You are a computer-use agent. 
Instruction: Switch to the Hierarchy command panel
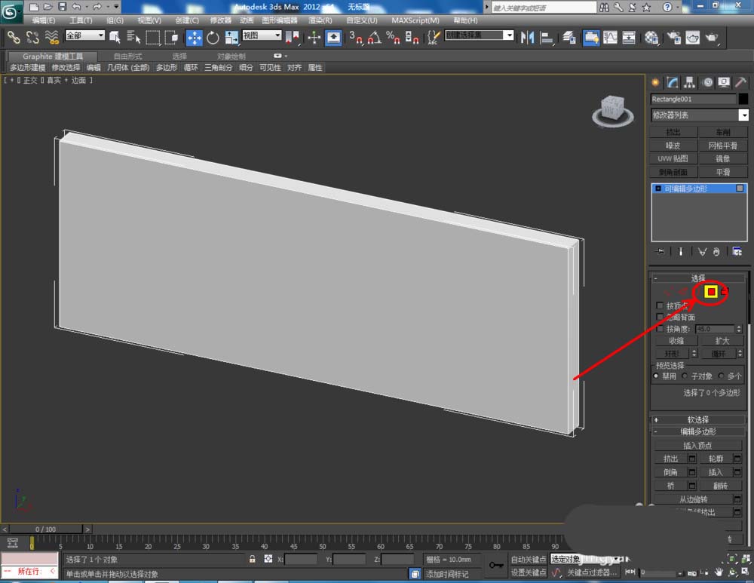tap(690, 83)
